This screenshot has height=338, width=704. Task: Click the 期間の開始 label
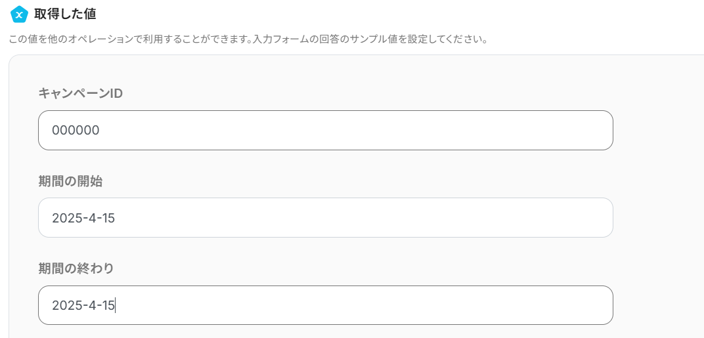coord(70,181)
